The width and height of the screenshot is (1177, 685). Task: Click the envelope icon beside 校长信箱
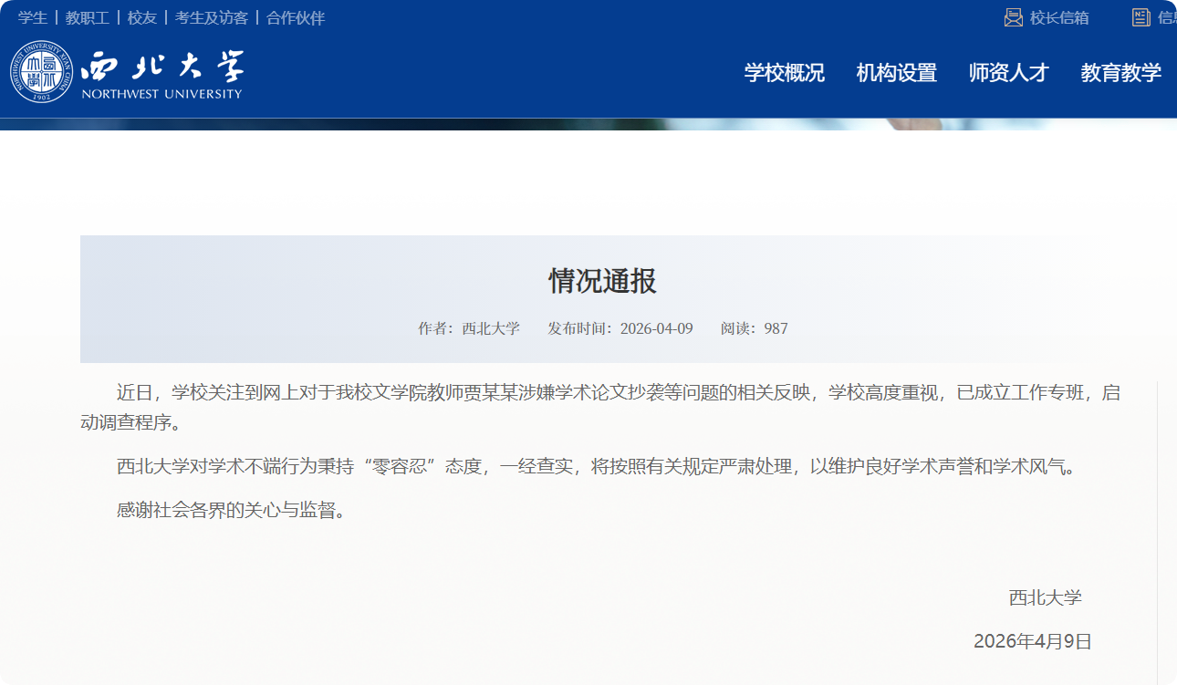pyautogui.click(x=1013, y=17)
